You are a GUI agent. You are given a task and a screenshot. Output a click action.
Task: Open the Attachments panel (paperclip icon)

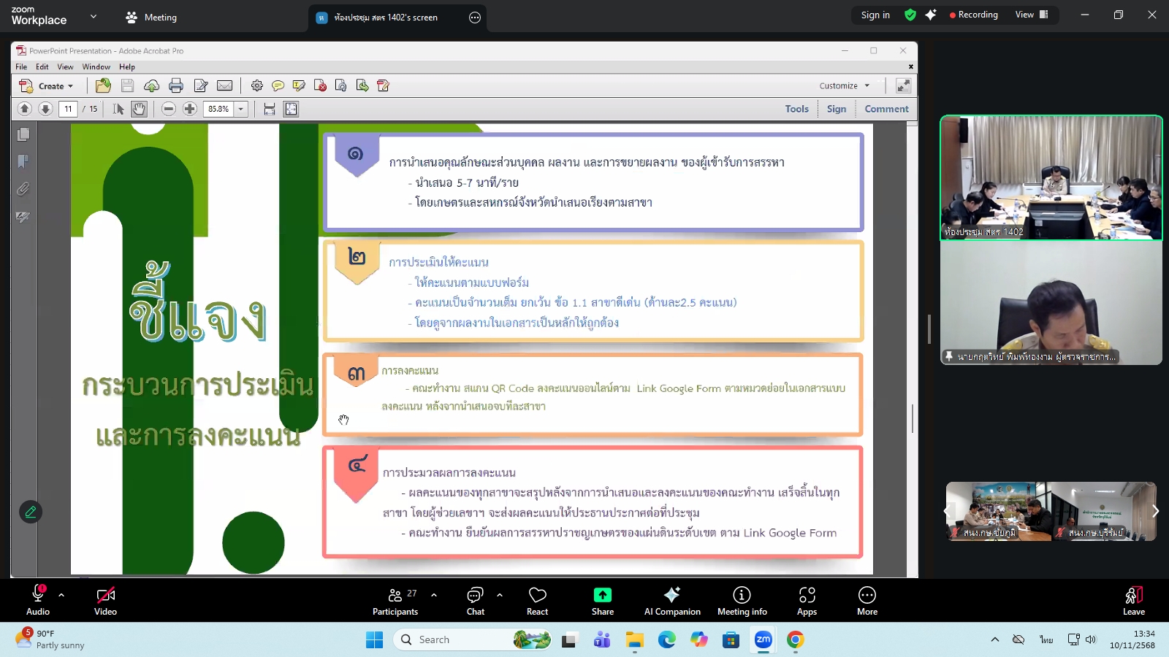23,189
